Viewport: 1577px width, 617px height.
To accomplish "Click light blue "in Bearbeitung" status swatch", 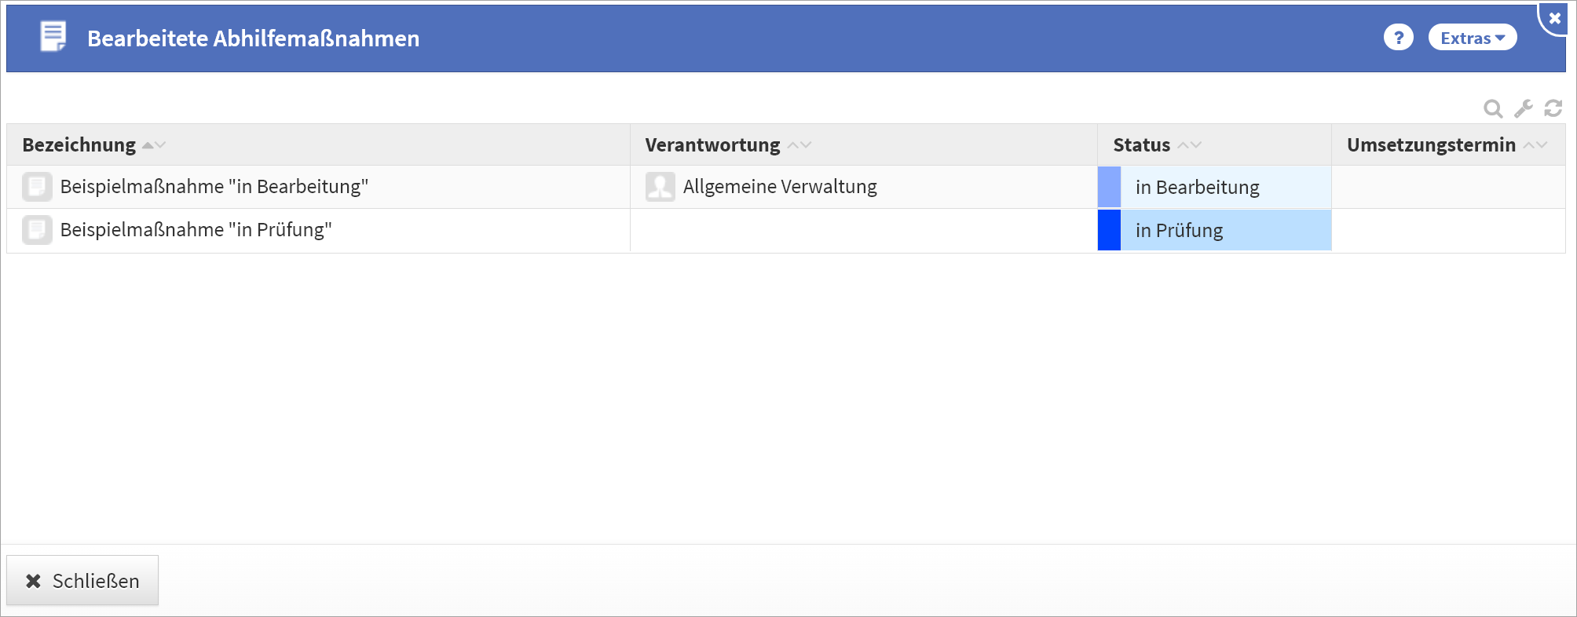I will (x=1109, y=187).
